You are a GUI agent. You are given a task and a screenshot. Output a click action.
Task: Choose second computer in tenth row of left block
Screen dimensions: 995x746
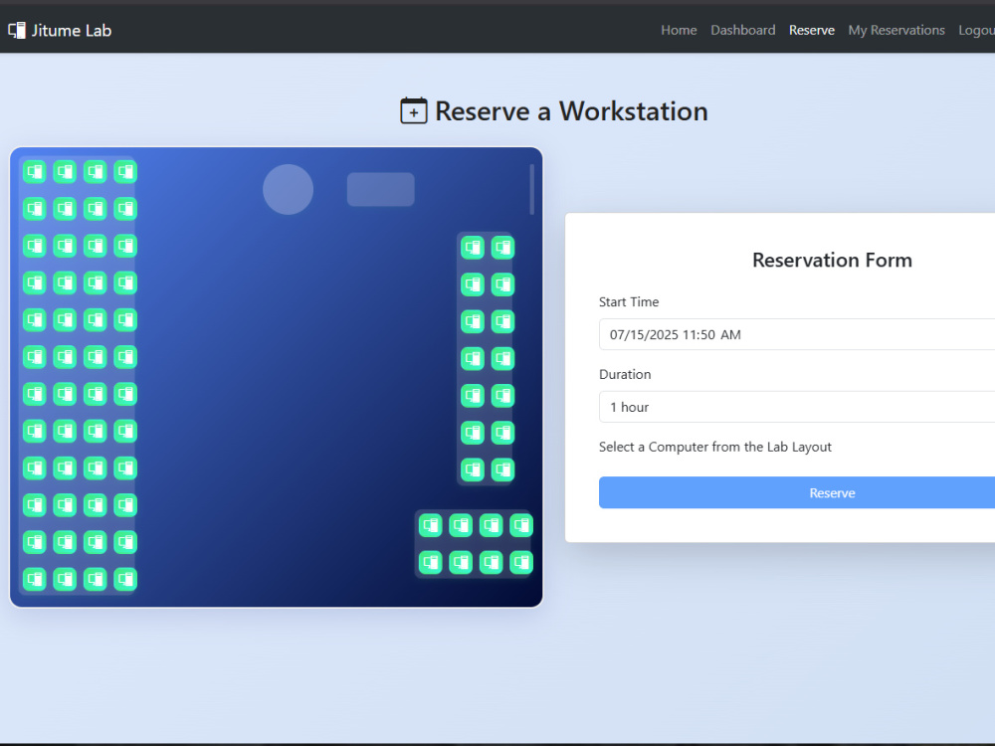65,505
